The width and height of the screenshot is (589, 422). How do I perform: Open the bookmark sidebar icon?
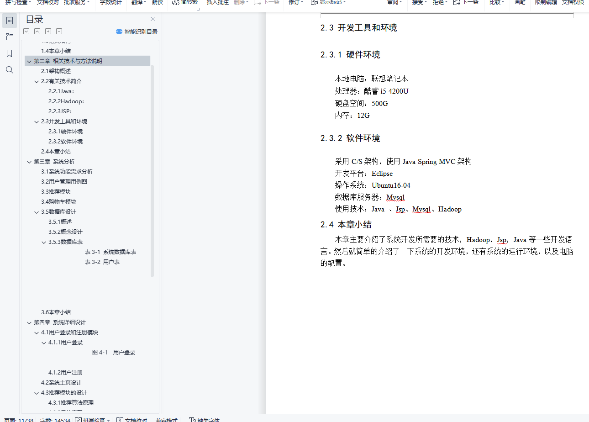10,53
